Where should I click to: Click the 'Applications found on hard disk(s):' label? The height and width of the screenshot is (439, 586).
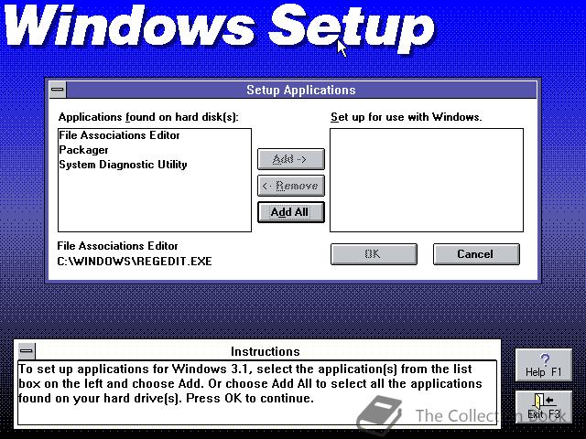pos(148,117)
